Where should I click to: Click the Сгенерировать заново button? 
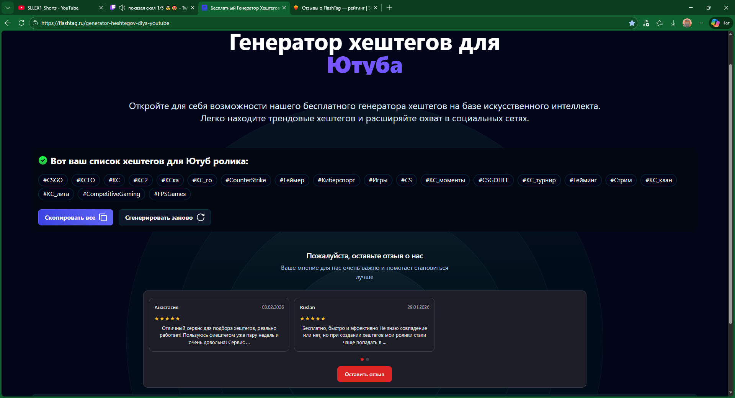click(x=165, y=217)
